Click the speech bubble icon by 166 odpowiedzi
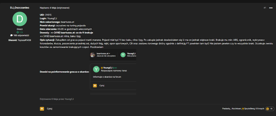 [x=11, y=35]
